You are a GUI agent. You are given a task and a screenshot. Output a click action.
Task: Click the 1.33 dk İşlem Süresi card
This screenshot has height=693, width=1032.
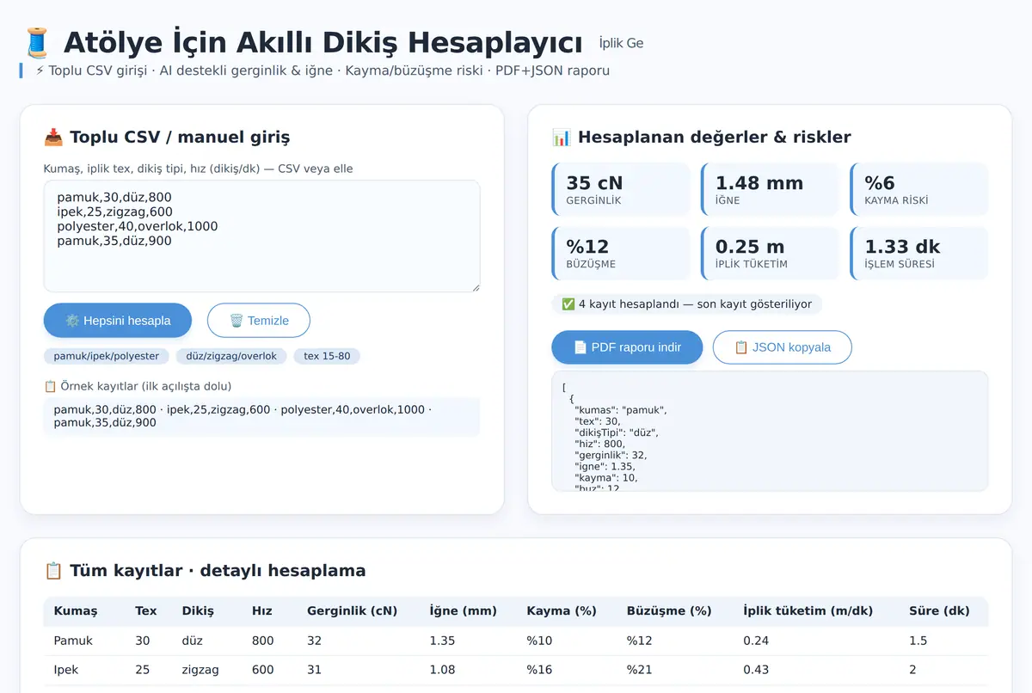coord(919,254)
